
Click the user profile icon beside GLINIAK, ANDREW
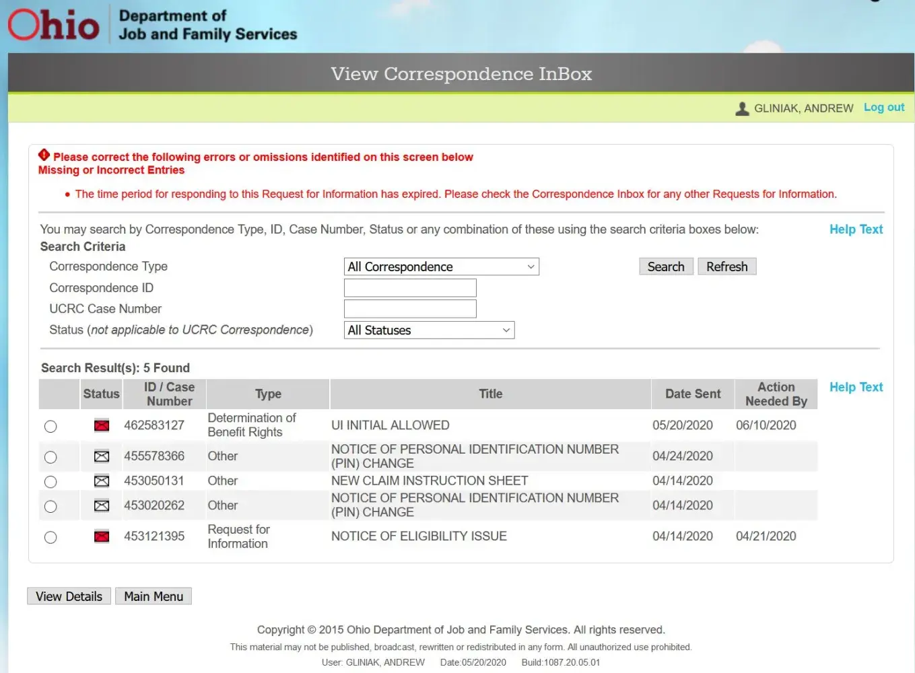pos(742,108)
